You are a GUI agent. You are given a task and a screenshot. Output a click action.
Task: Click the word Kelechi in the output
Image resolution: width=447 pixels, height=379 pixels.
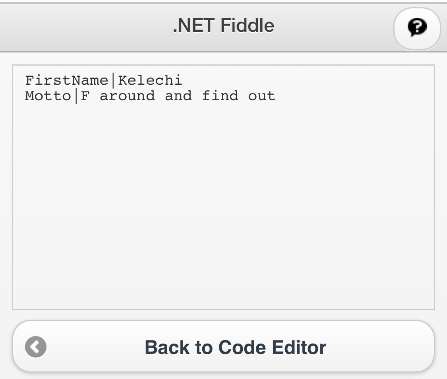[150, 80]
